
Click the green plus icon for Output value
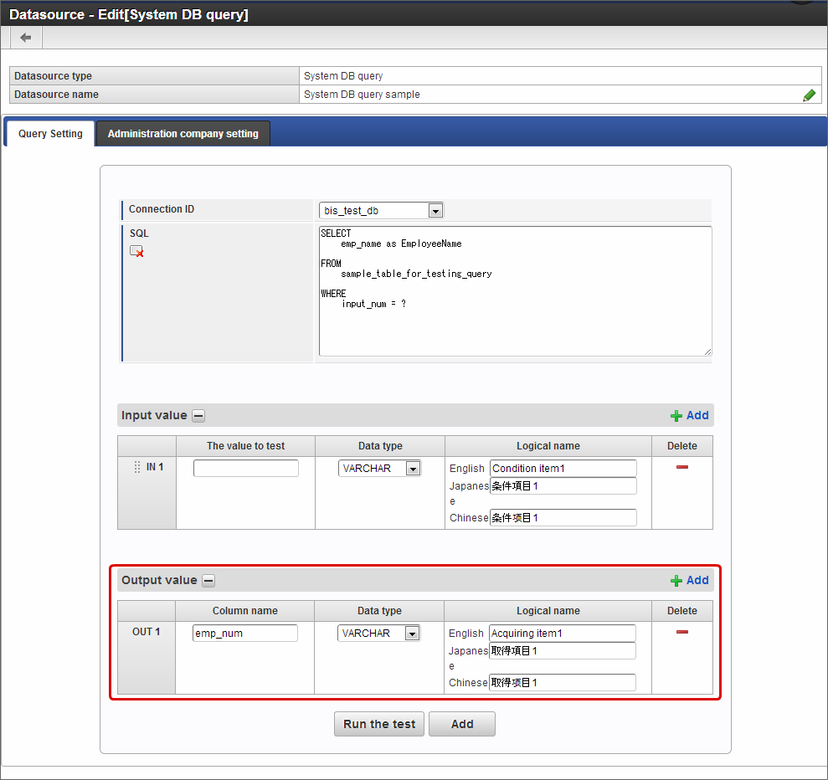point(676,581)
